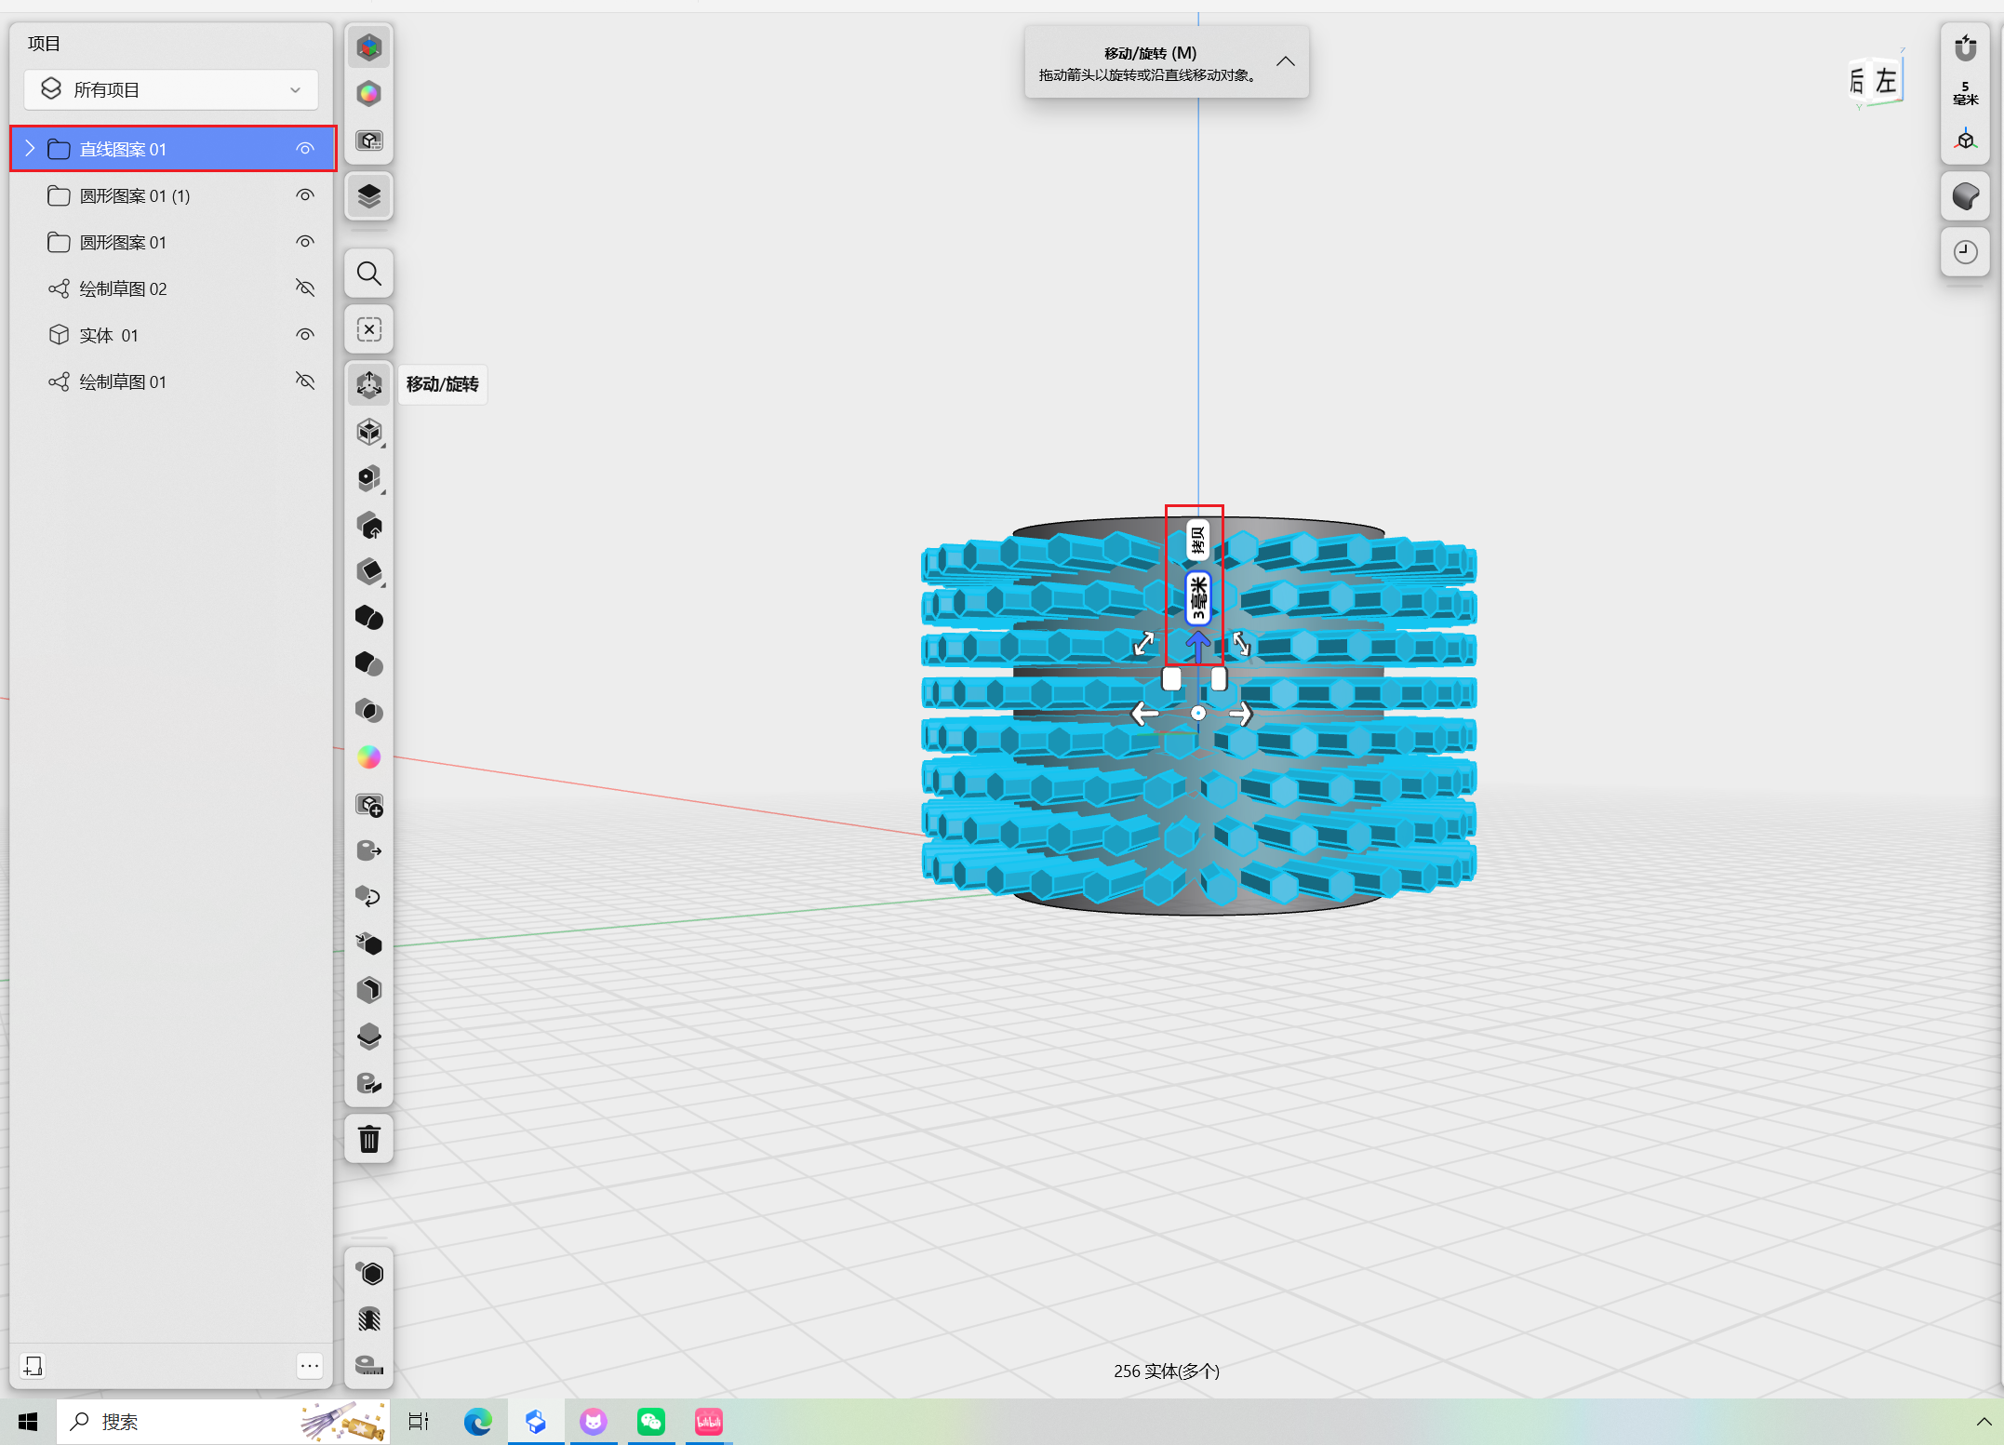2004x1445 pixels.
Task: Hide the 圆形图案 01 (1) folder
Action: pos(305,195)
